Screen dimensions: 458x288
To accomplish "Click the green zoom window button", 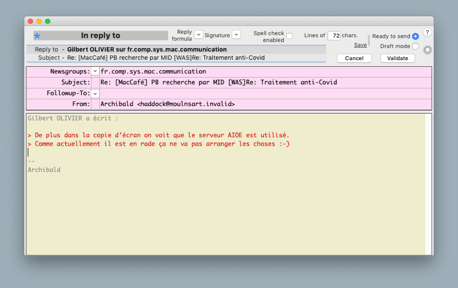I will coord(48,21).
